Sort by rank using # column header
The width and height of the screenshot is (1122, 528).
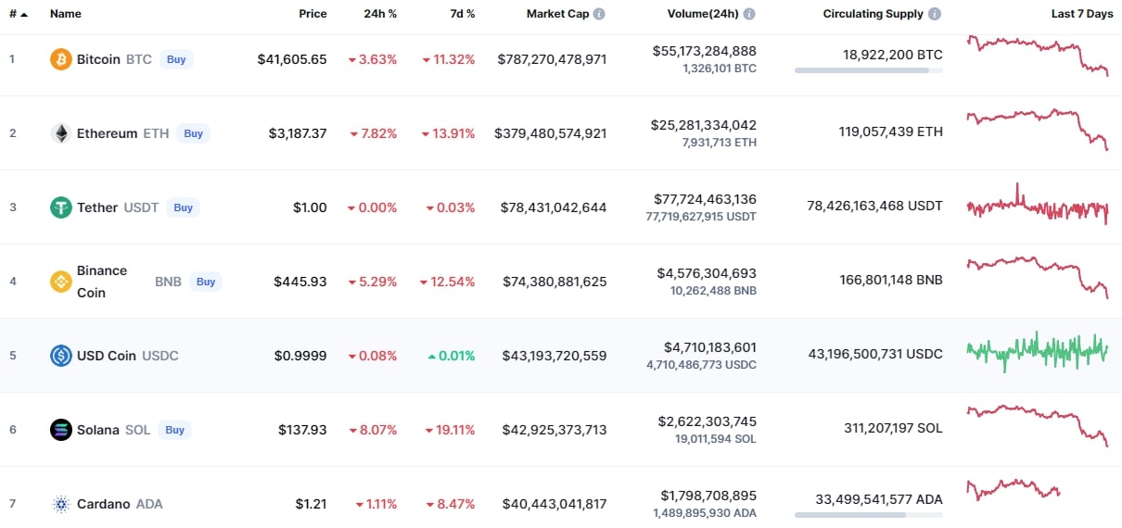click(18, 14)
